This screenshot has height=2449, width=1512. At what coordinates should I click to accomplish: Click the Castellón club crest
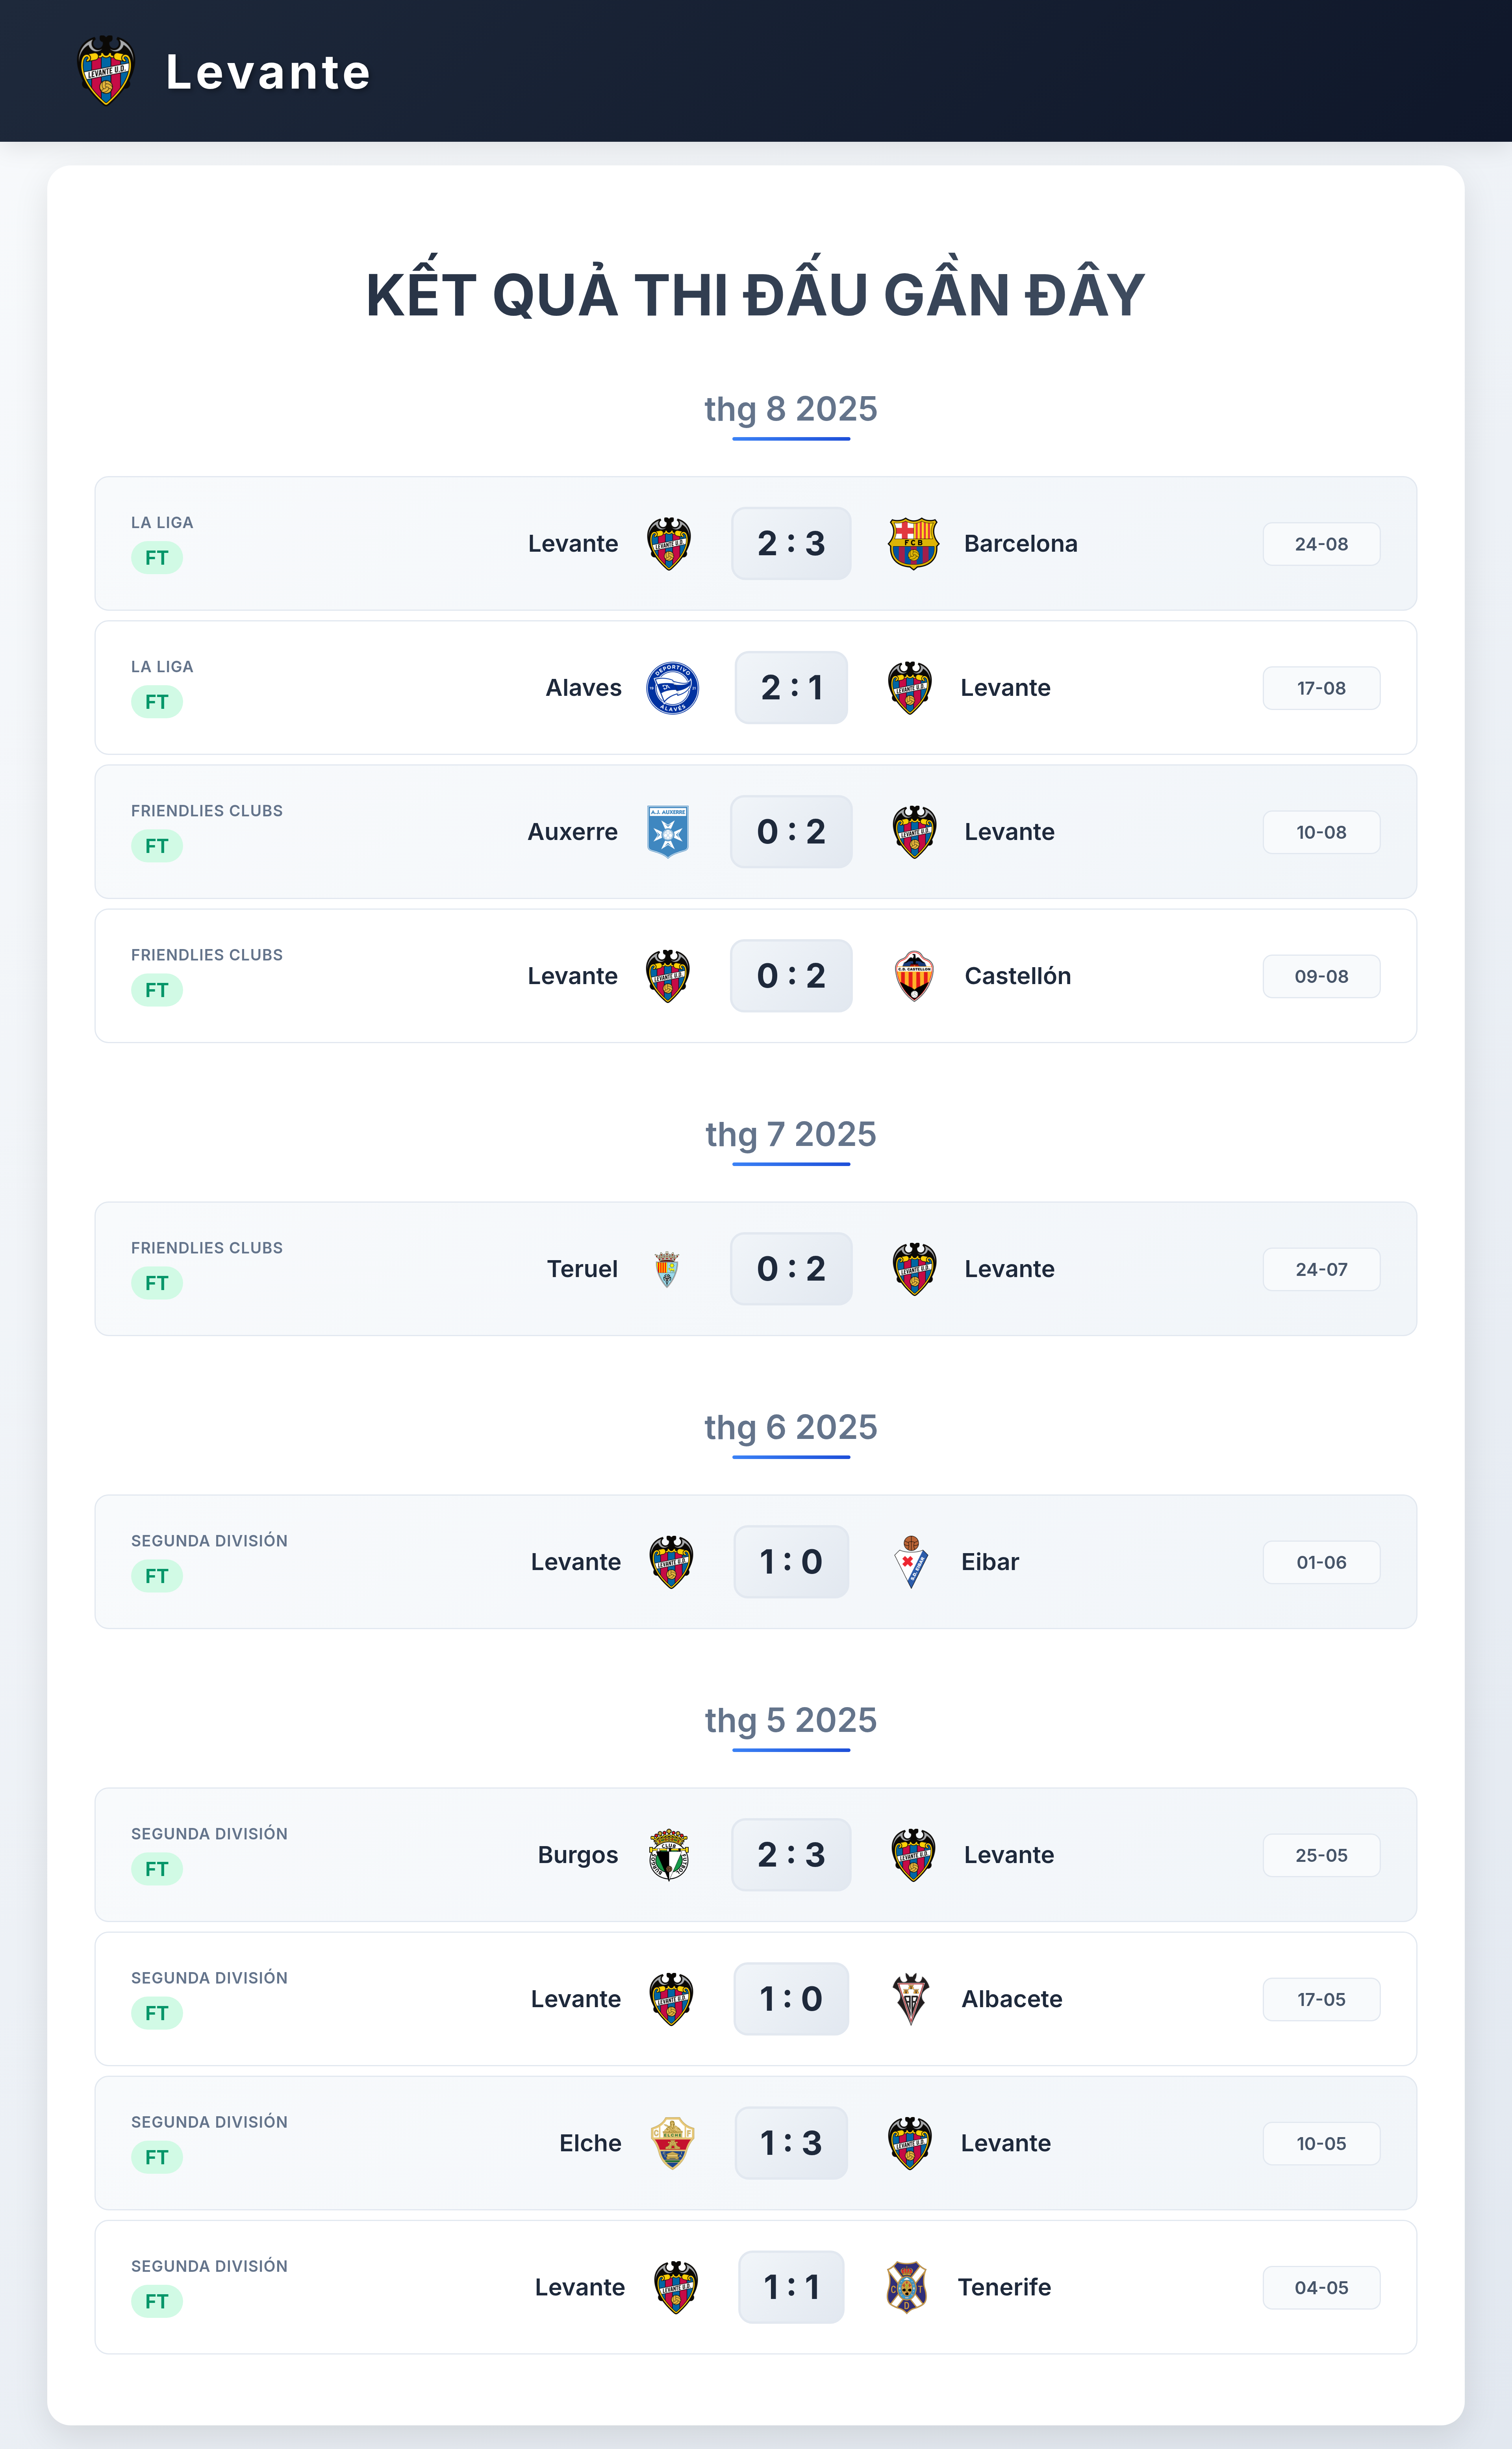point(914,975)
